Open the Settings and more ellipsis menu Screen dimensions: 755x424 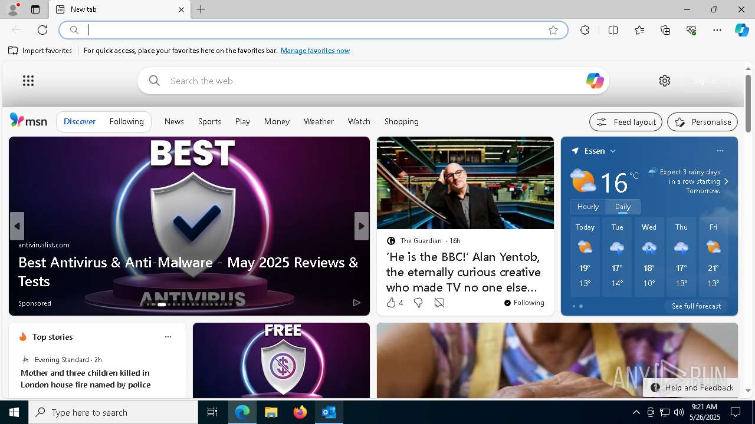[717, 30]
